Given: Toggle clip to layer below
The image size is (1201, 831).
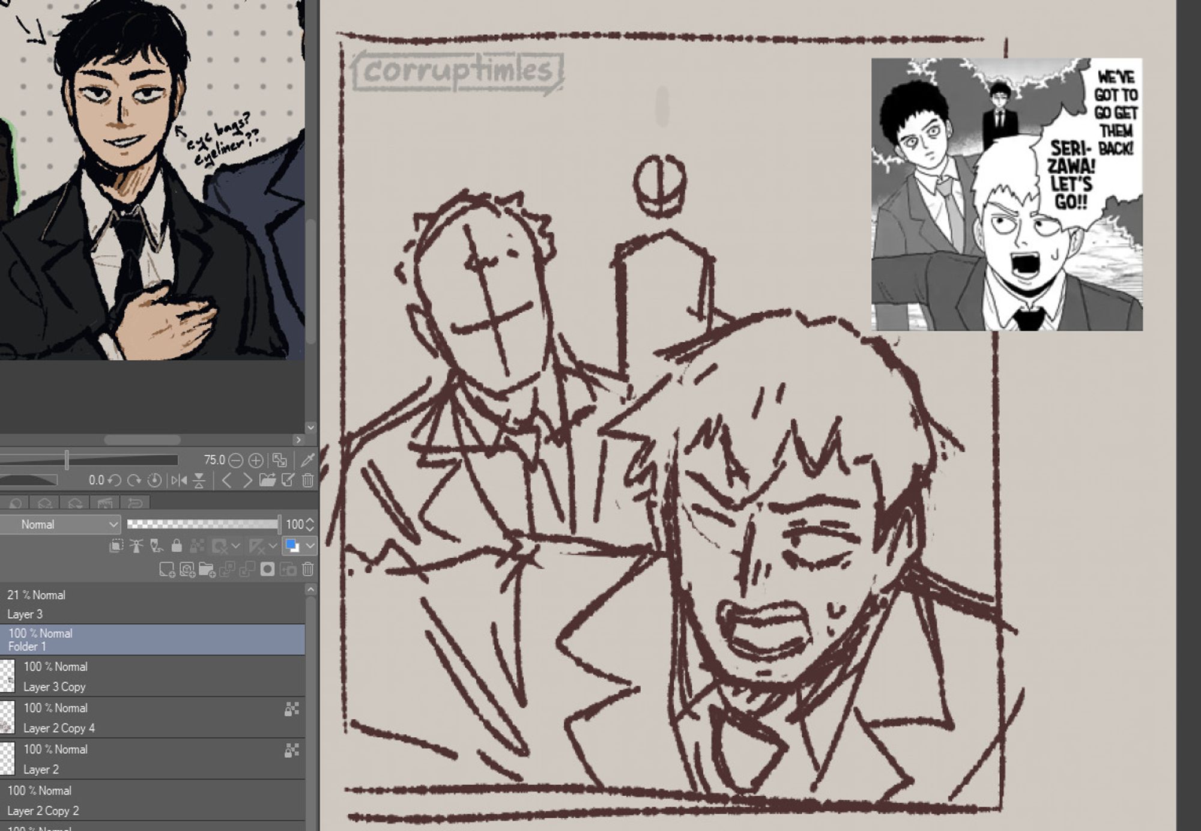Looking at the screenshot, I should pos(116,546).
